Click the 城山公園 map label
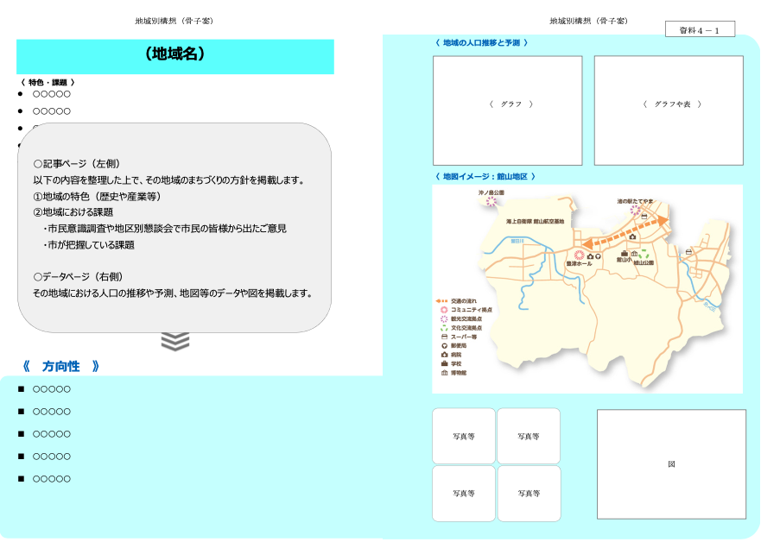The image size is (761, 542). (x=644, y=262)
